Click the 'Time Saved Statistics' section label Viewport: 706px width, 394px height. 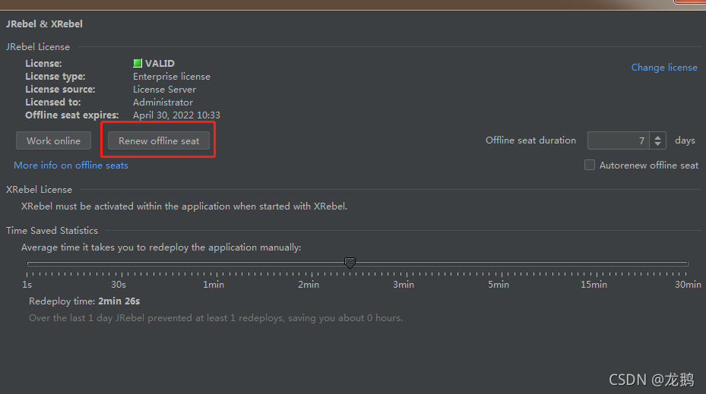coord(52,231)
